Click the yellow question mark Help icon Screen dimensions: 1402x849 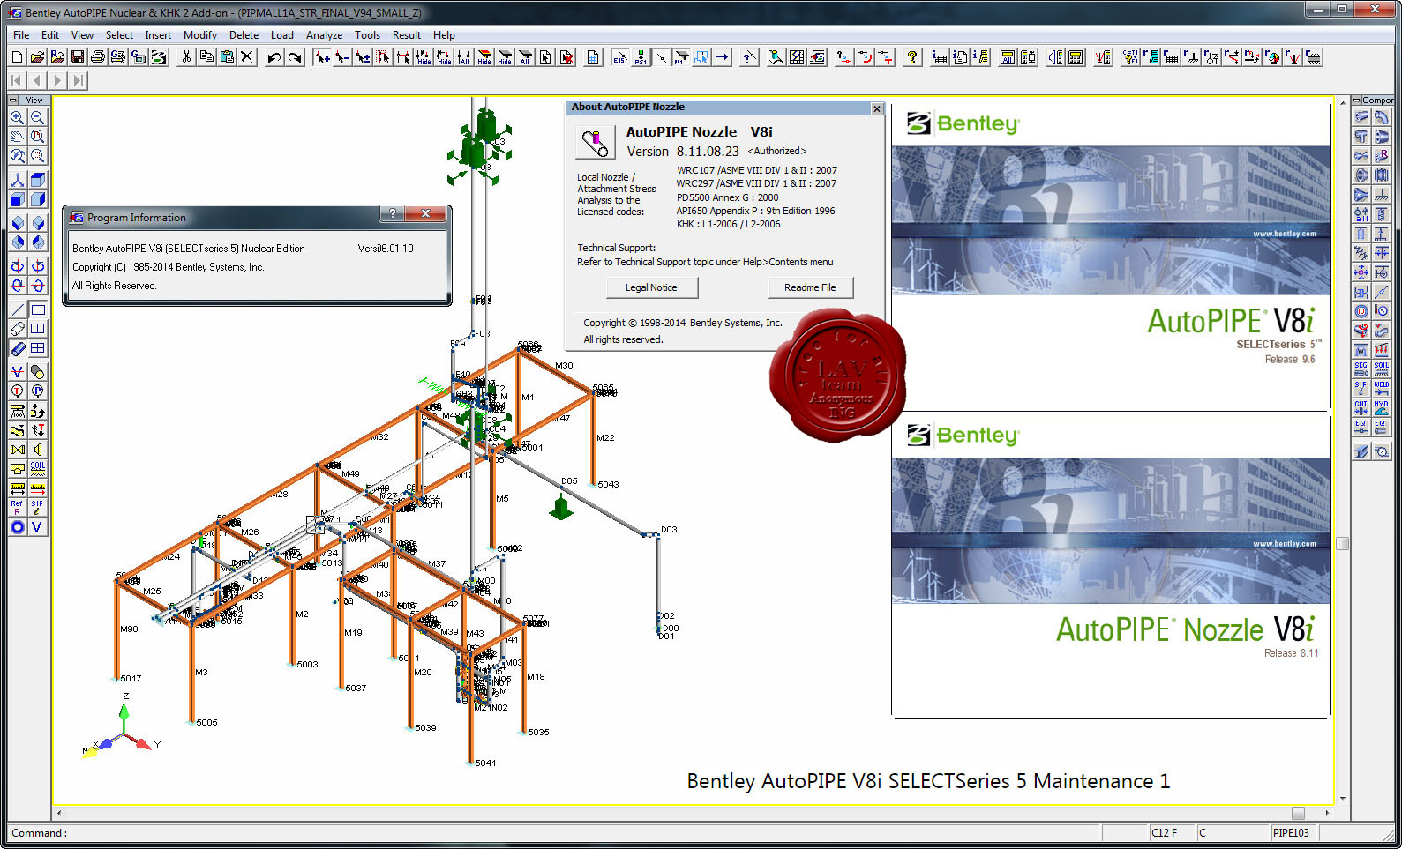[x=912, y=57]
